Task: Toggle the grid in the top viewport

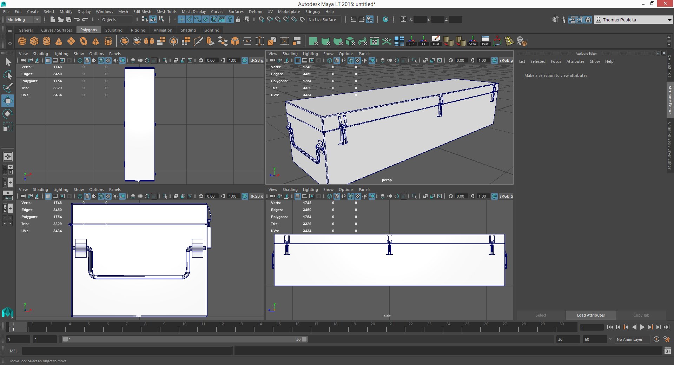Action: point(48,60)
